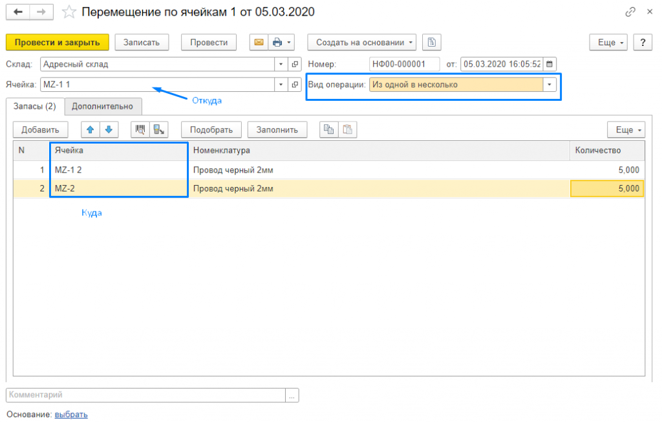Click the выбрать link next to Основание
This screenshot has width=662, height=423.
pos(71,415)
